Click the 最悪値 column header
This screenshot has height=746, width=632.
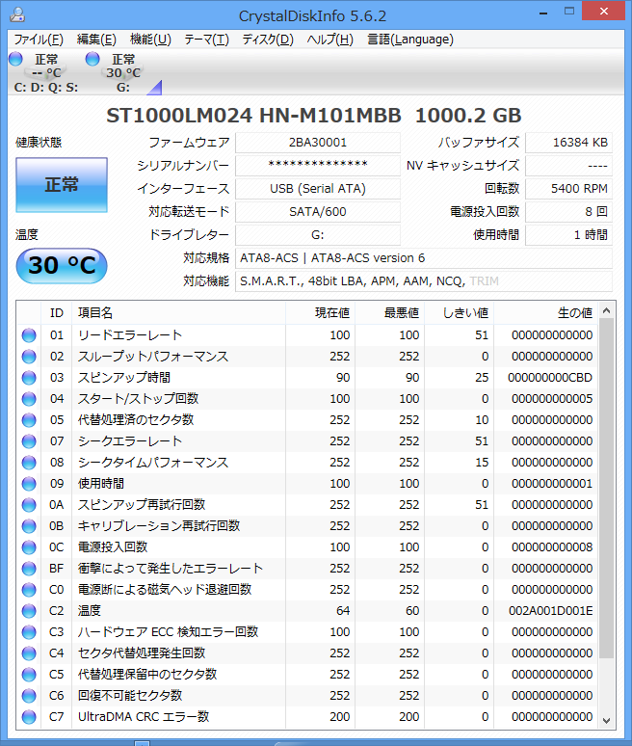tap(389, 312)
